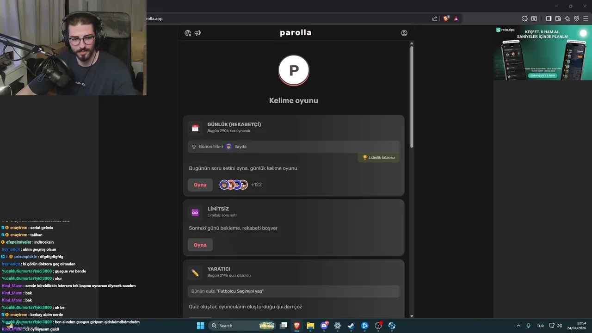
Task: Open Windows Start menu
Action: click(x=200, y=326)
